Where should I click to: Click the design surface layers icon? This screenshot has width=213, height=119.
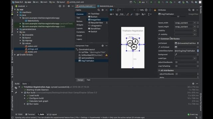pos(112,10)
